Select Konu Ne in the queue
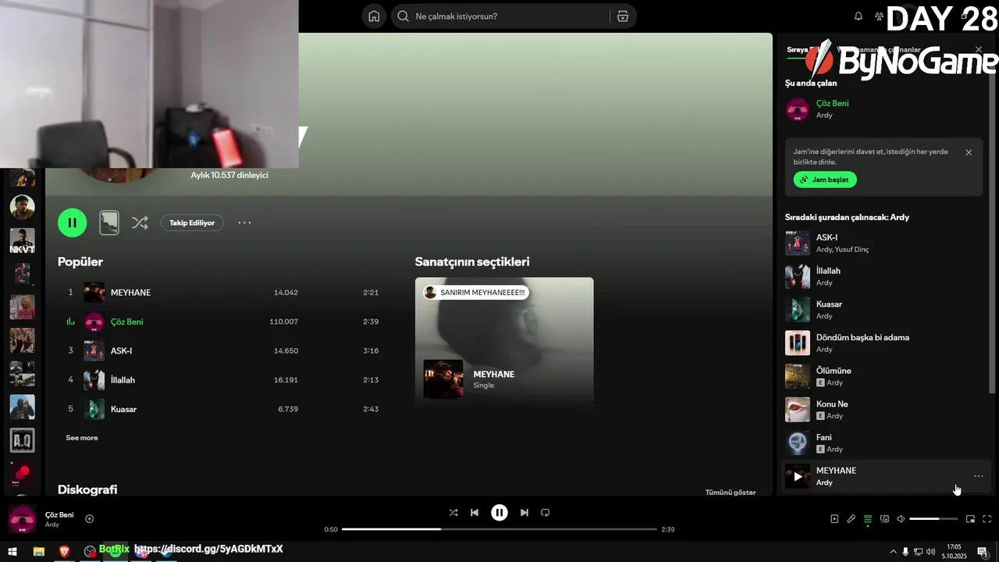This screenshot has height=562, width=999. [884, 410]
